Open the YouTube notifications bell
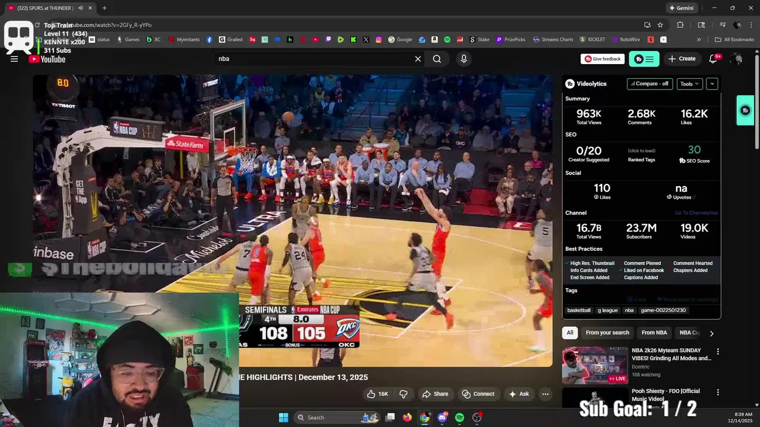 click(714, 59)
